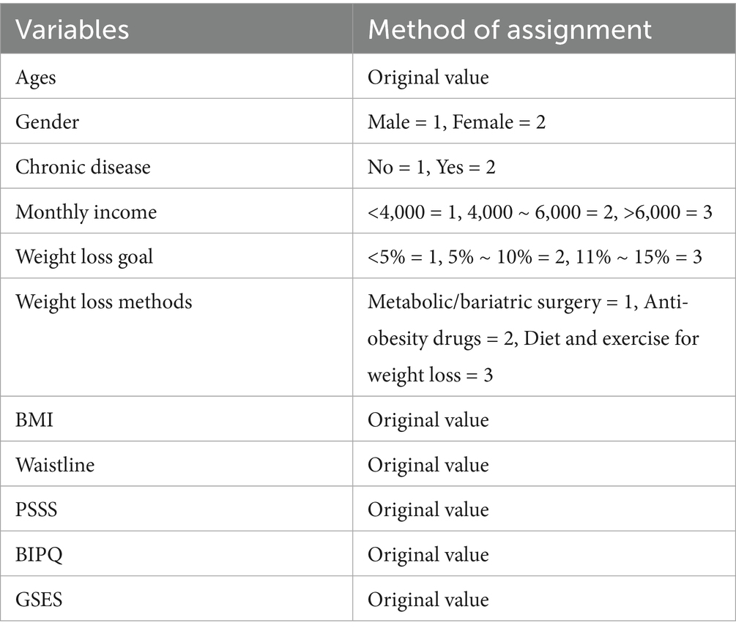The width and height of the screenshot is (736, 634).
Task: Click the Variables column header
Action: coord(73,29)
